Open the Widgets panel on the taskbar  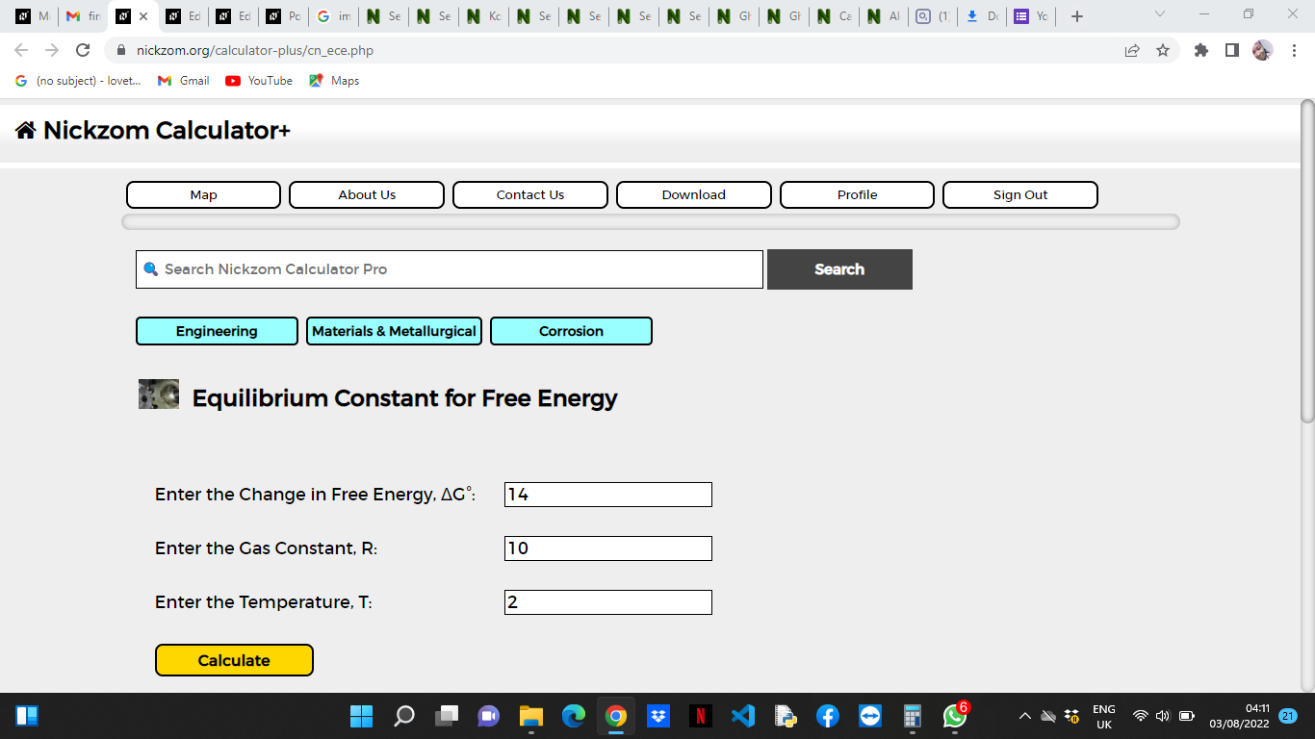pos(27,716)
